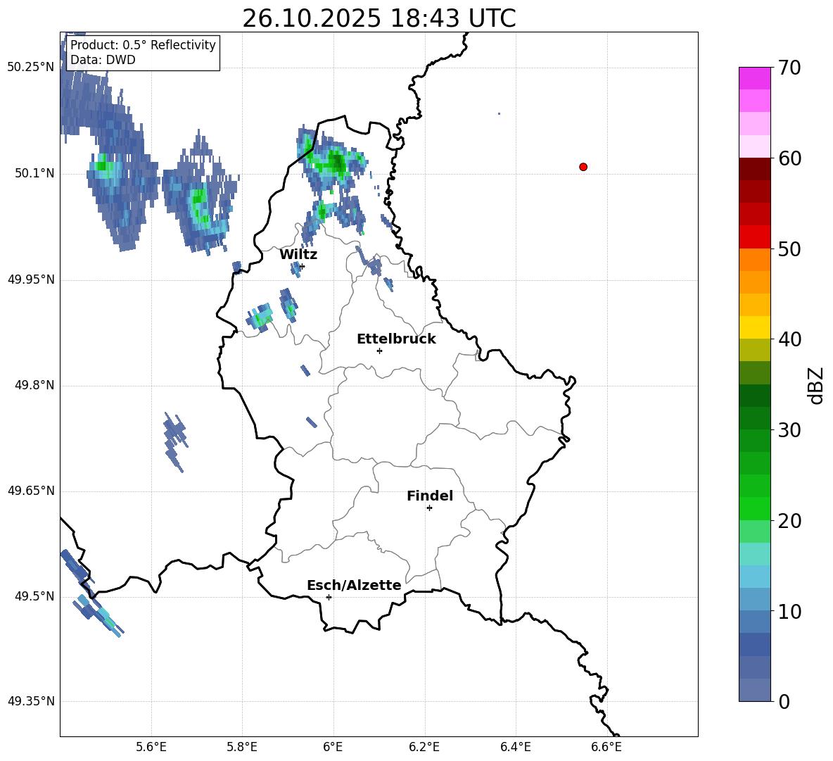
Task: Click the Esch/Alzette station marker
Action: pos(329,597)
